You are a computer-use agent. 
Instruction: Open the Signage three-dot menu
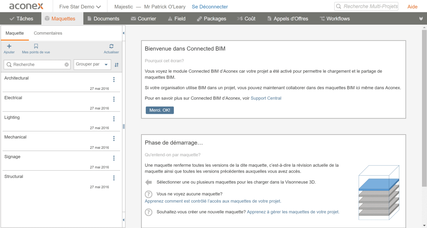click(114, 158)
